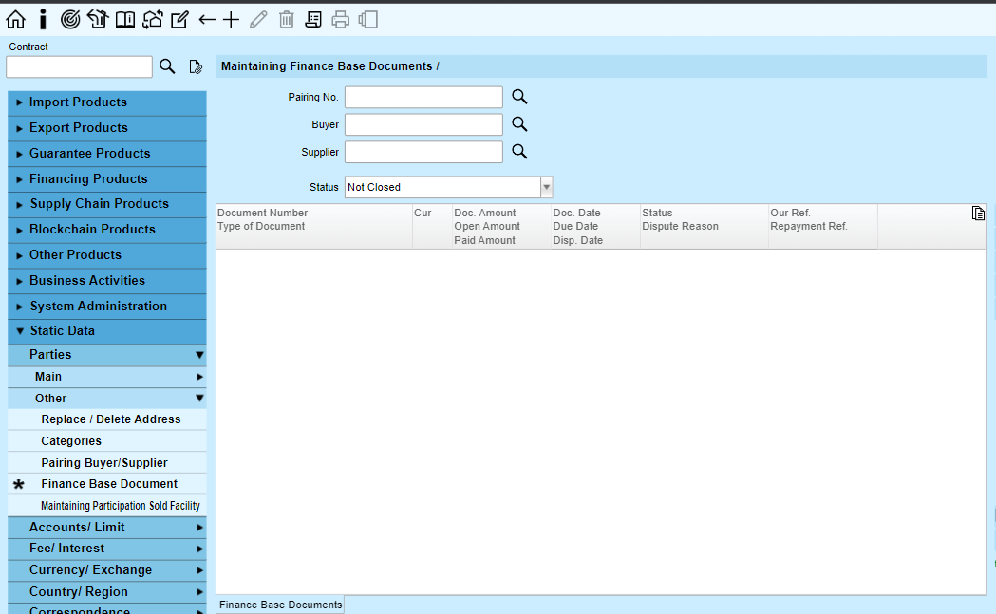996x614 pixels.
Task: Expand Export Products menu section
Action: click(107, 127)
